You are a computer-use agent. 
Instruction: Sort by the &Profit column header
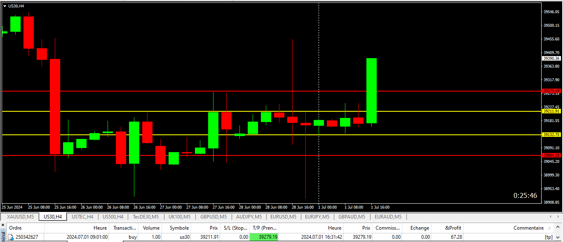448,228
